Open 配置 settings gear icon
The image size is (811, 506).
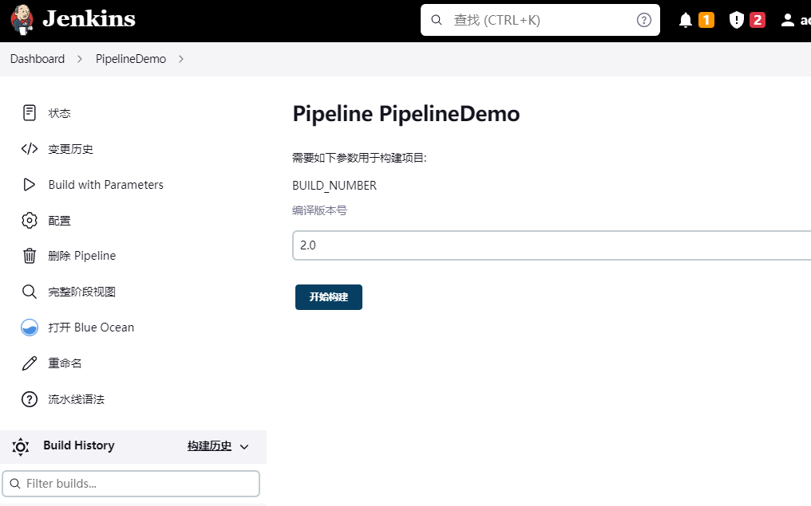pyautogui.click(x=29, y=220)
